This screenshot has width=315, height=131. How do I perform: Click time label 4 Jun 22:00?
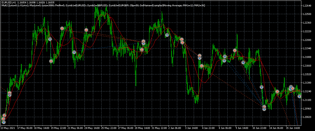[209, 128]
